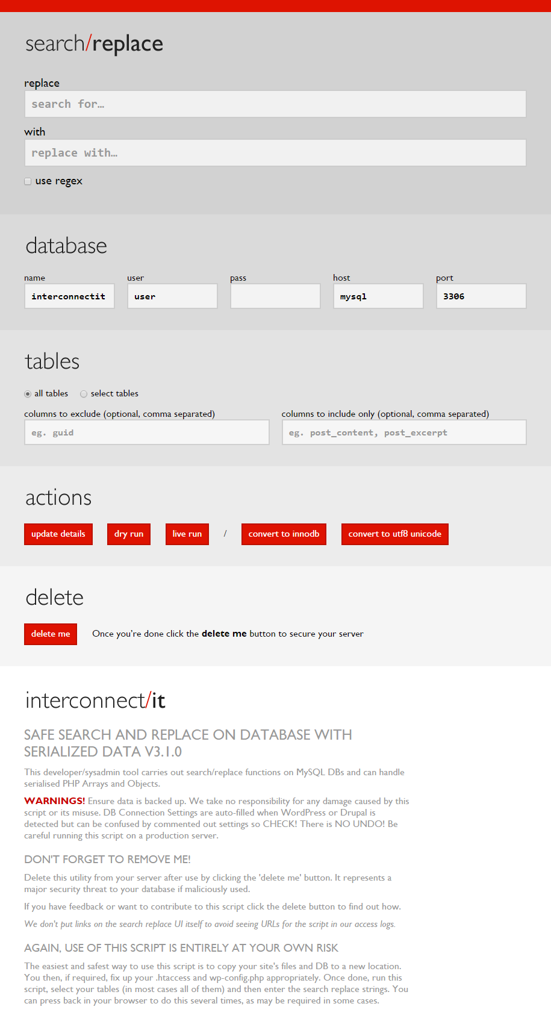The width and height of the screenshot is (551, 1030).
Task: Click the database name field
Action: pos(69,296)
